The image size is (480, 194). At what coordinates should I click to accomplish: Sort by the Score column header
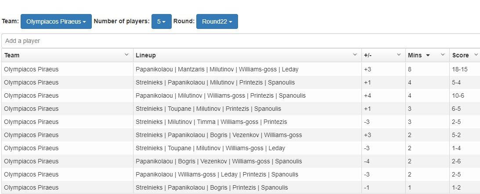point(460,55)
